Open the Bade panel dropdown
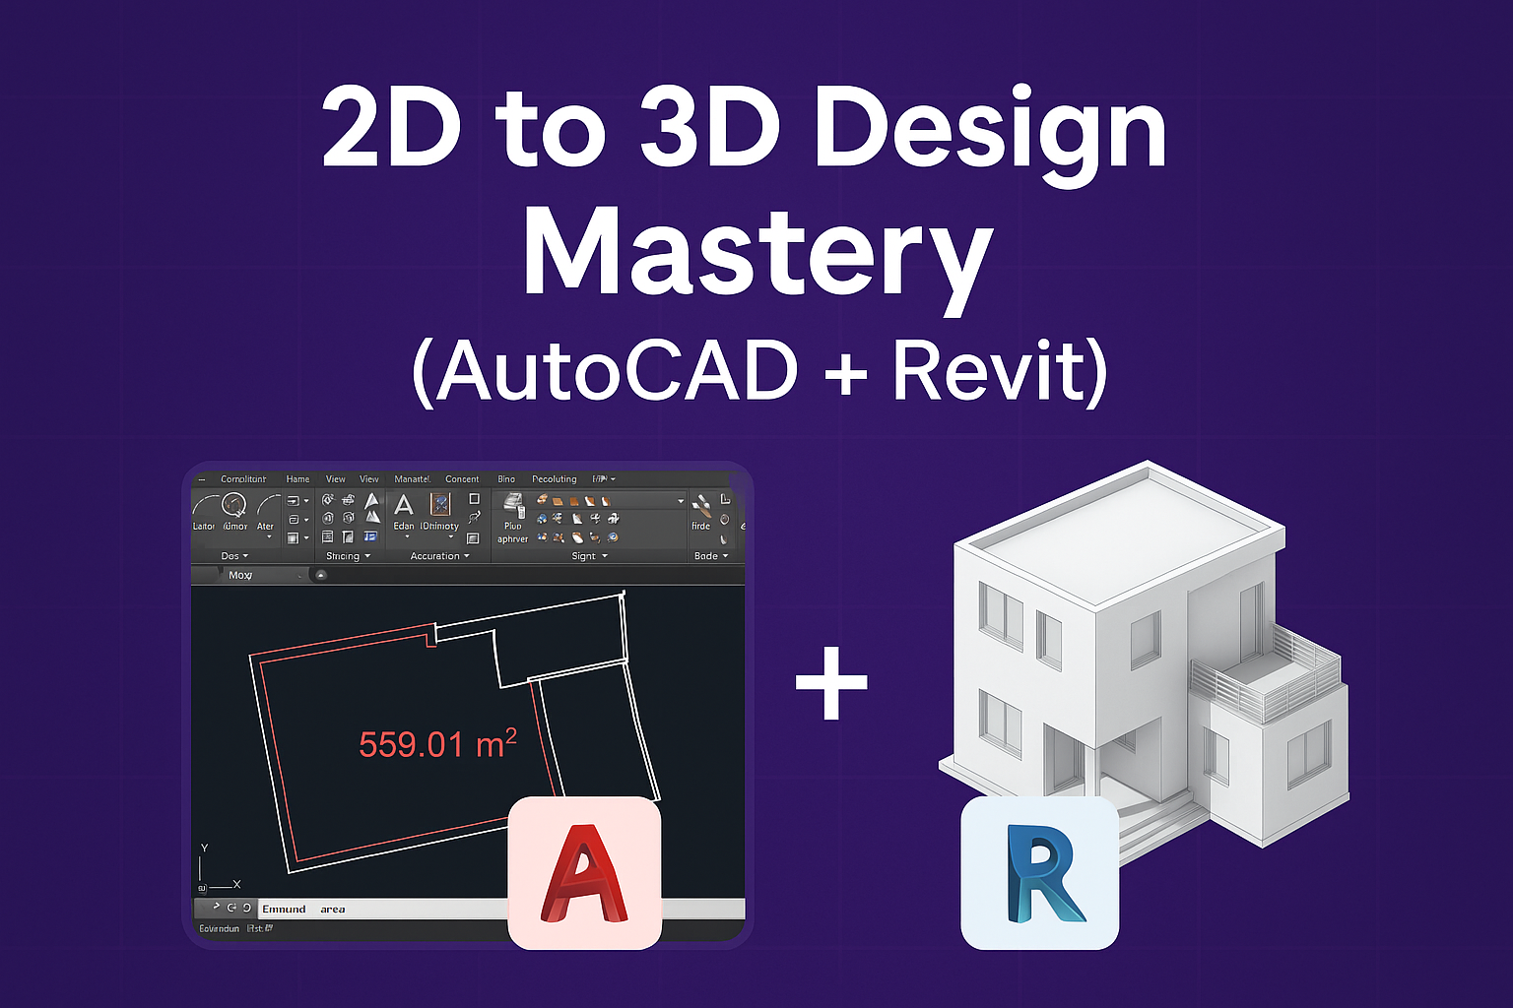 [711, 556]
